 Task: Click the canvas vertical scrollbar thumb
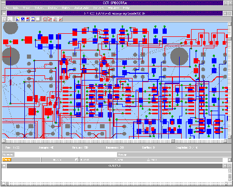(229, 38)
